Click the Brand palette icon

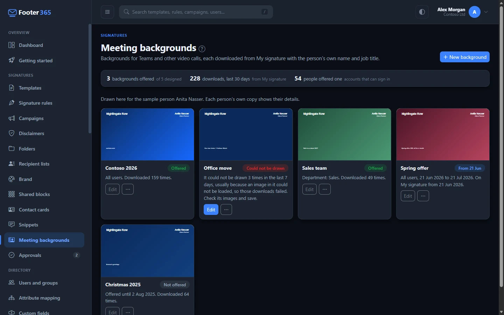[12, 179]
